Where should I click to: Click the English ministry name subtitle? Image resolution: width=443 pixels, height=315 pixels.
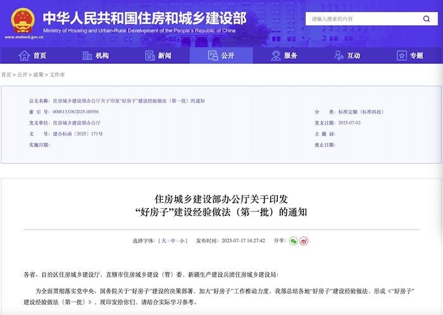(139, 30)
